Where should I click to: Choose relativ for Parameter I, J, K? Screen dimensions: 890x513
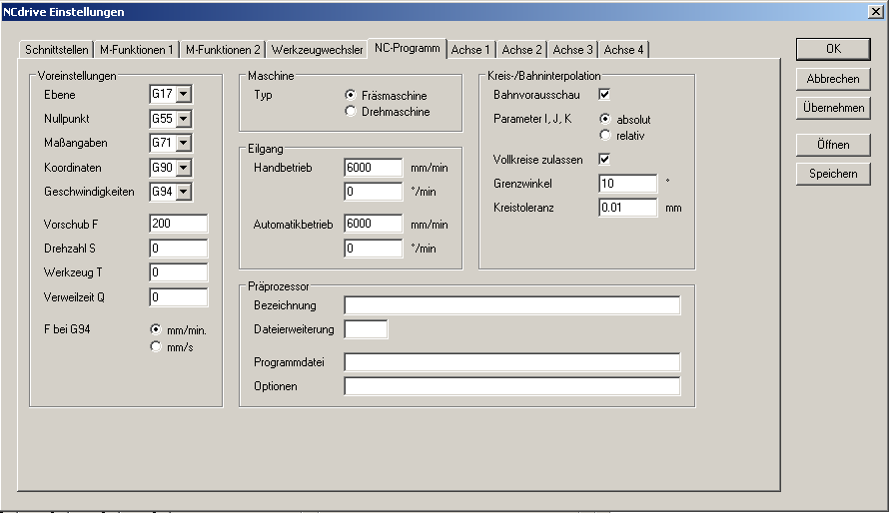[605, 136]
